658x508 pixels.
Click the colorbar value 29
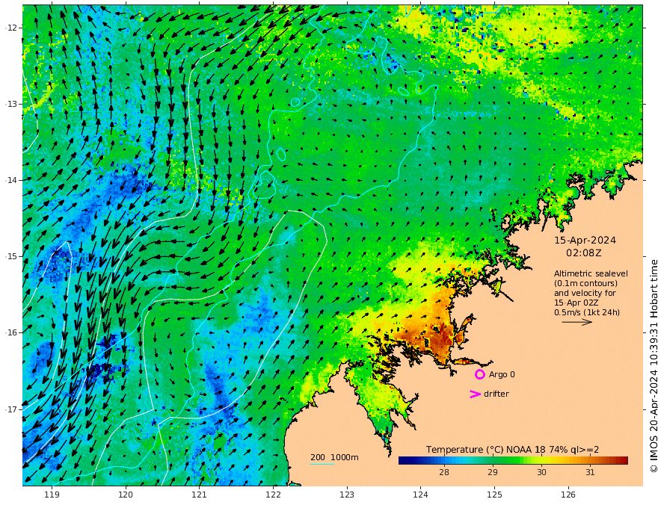coord(493,472)
